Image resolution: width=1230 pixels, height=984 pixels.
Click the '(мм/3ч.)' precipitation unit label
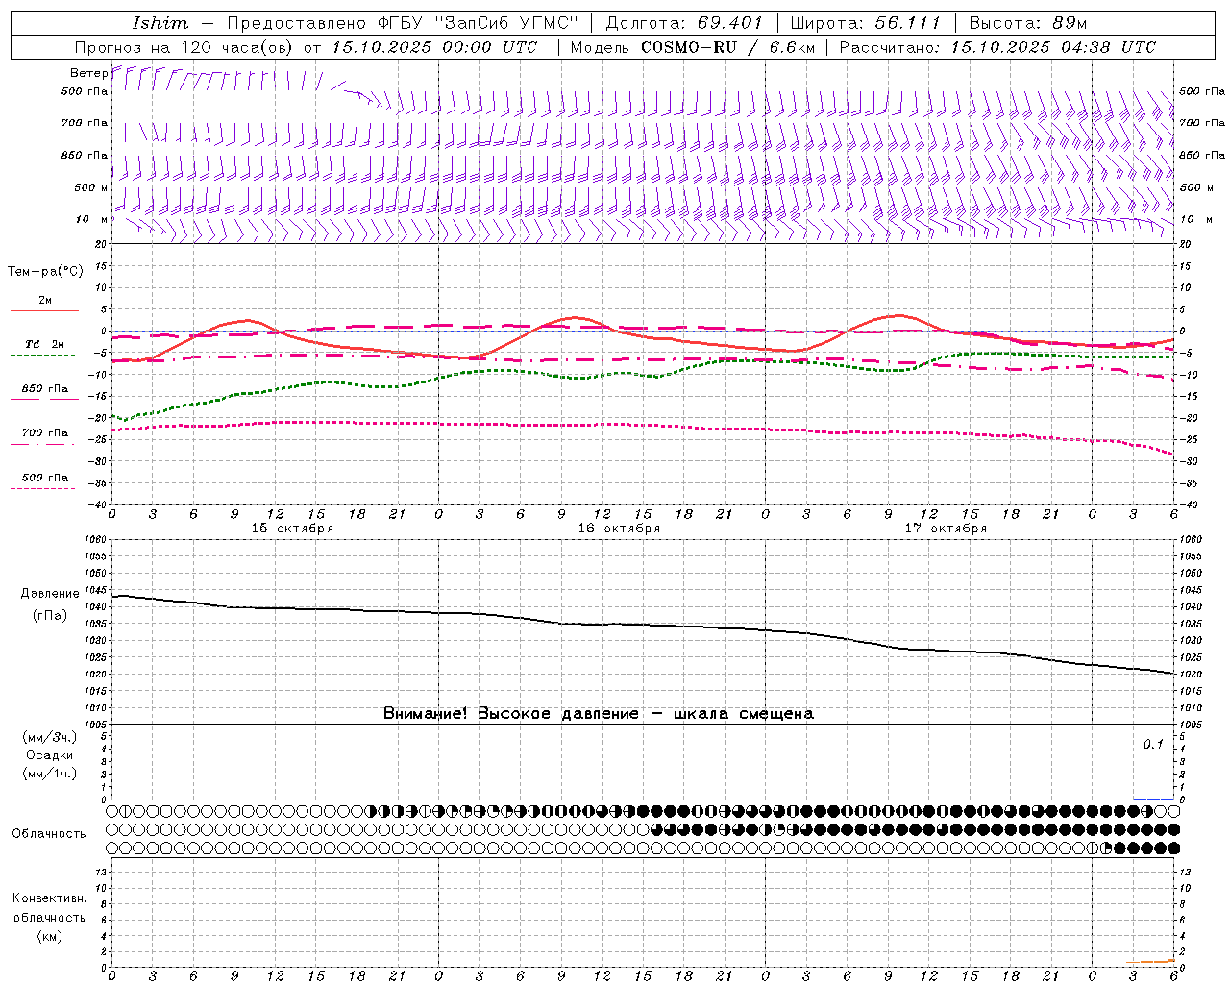(x=50, y=737)
